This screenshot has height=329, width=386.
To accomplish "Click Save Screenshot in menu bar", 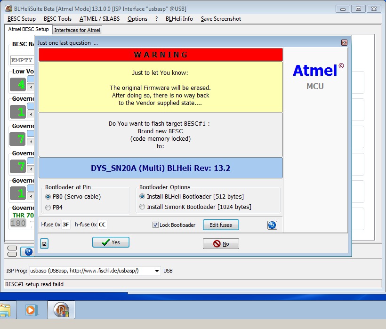I will coord(221,19).
